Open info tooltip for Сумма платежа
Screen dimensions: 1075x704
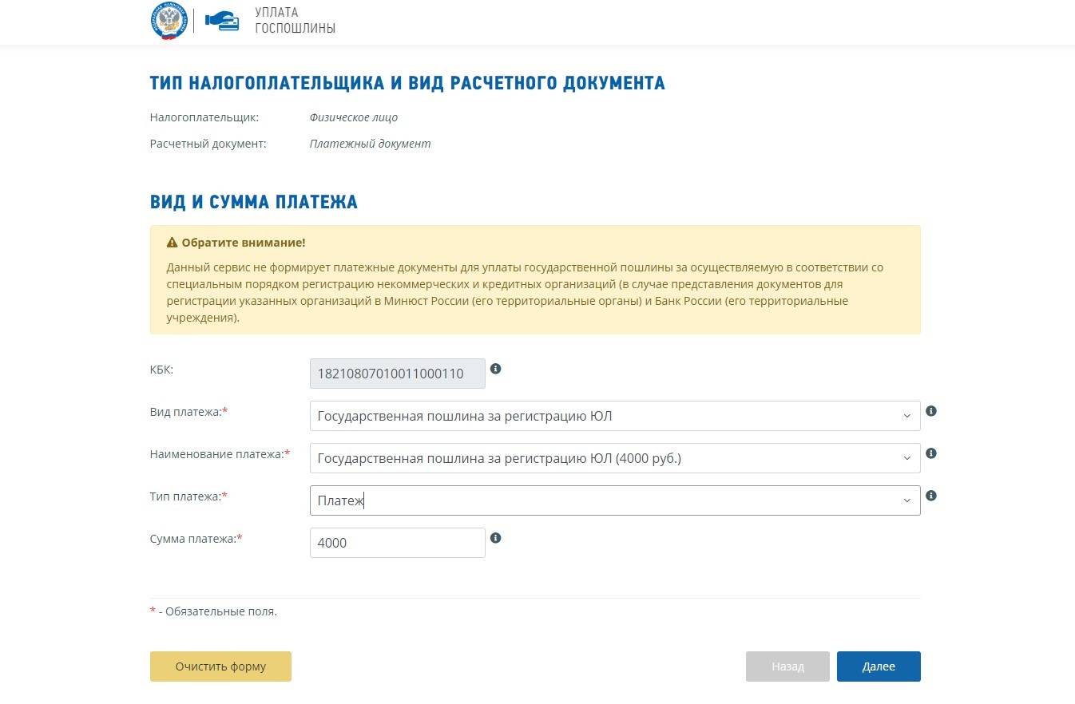(x=495, y=538)
